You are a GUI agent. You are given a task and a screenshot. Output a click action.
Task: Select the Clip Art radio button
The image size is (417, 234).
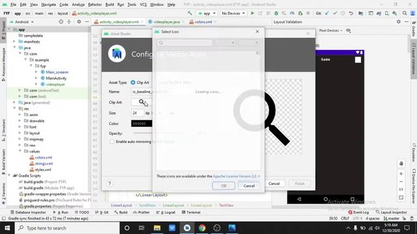click(133, 83)
